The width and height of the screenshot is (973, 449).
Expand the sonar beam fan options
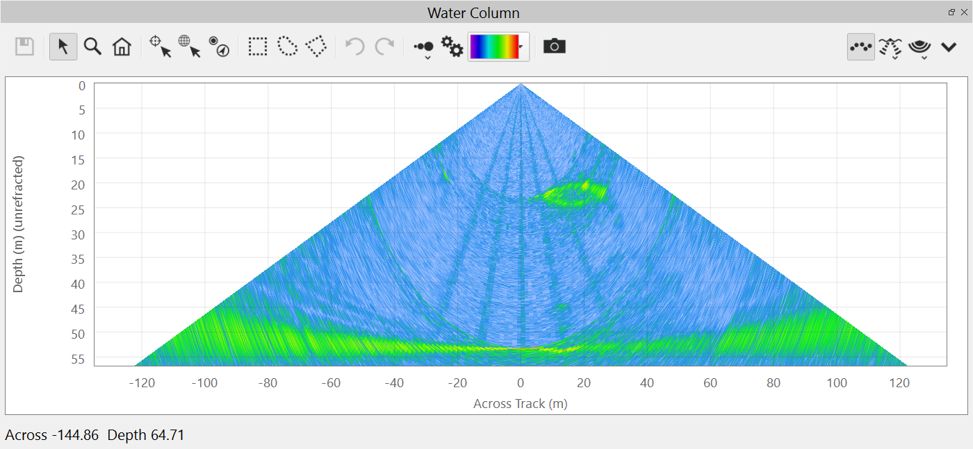click(890, 48)
